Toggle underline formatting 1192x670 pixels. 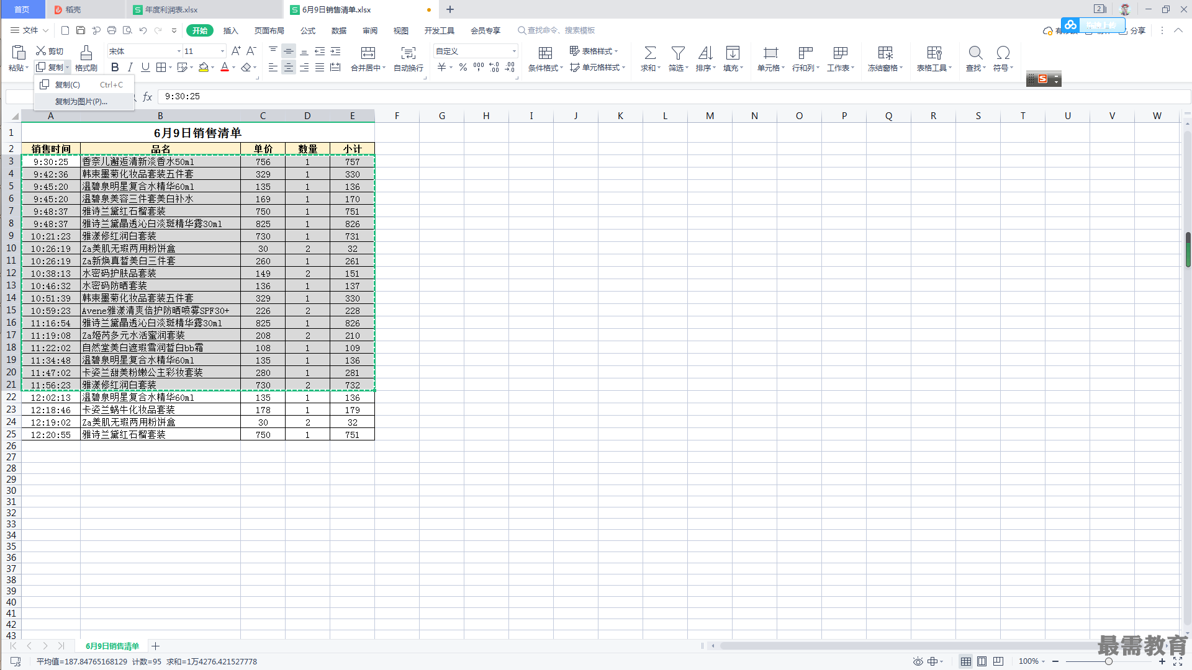coord(145,67)
